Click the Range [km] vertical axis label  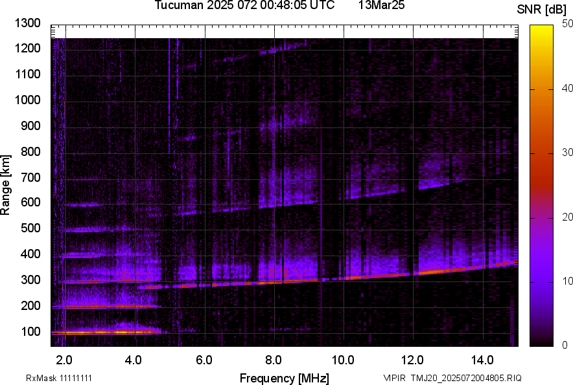coord(6,185)
